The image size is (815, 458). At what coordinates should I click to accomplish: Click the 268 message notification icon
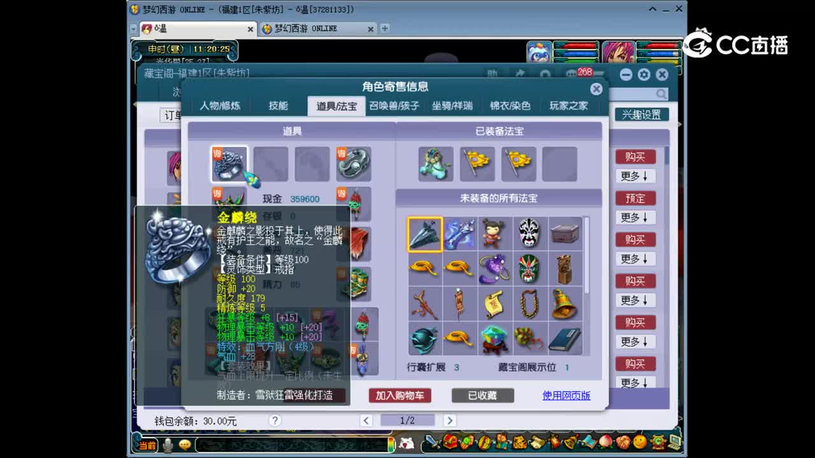[x=578, y=73]
